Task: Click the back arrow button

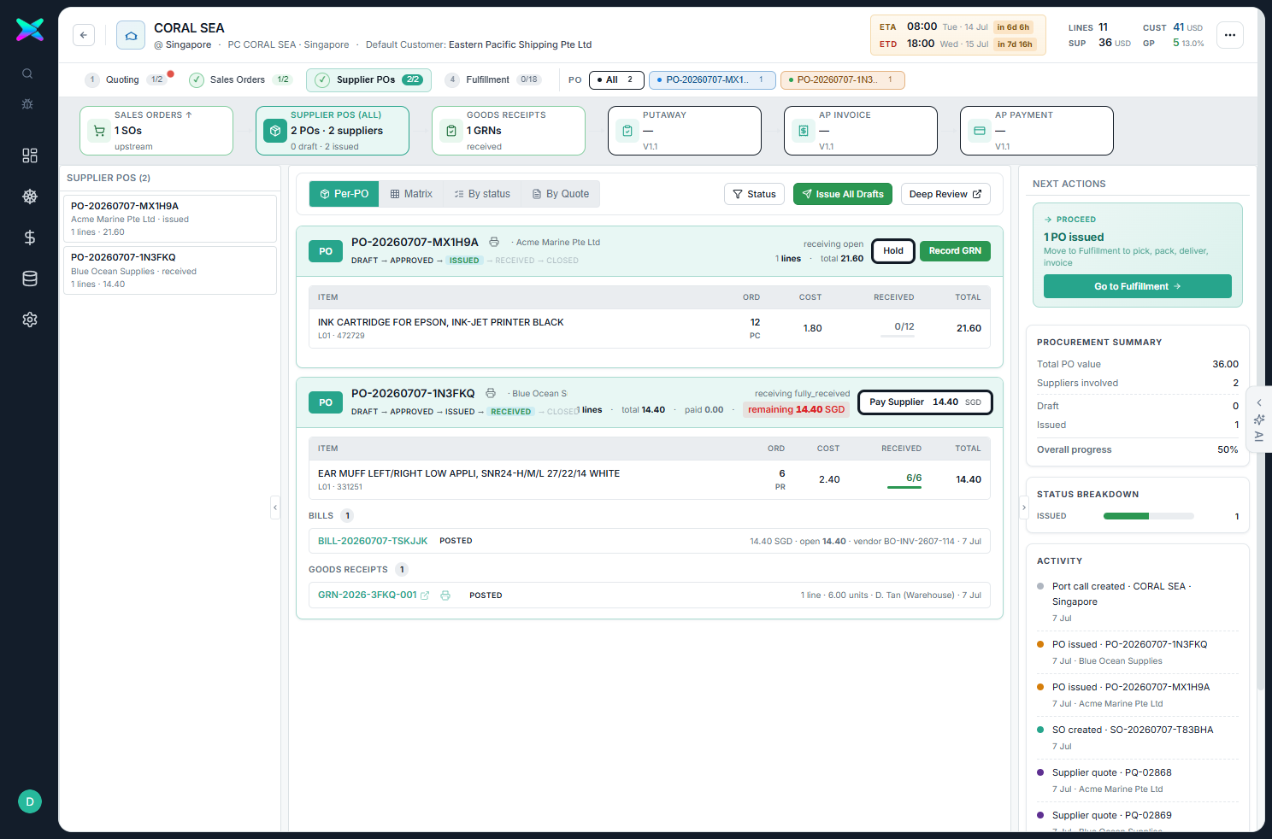Action: click(84, 35)
